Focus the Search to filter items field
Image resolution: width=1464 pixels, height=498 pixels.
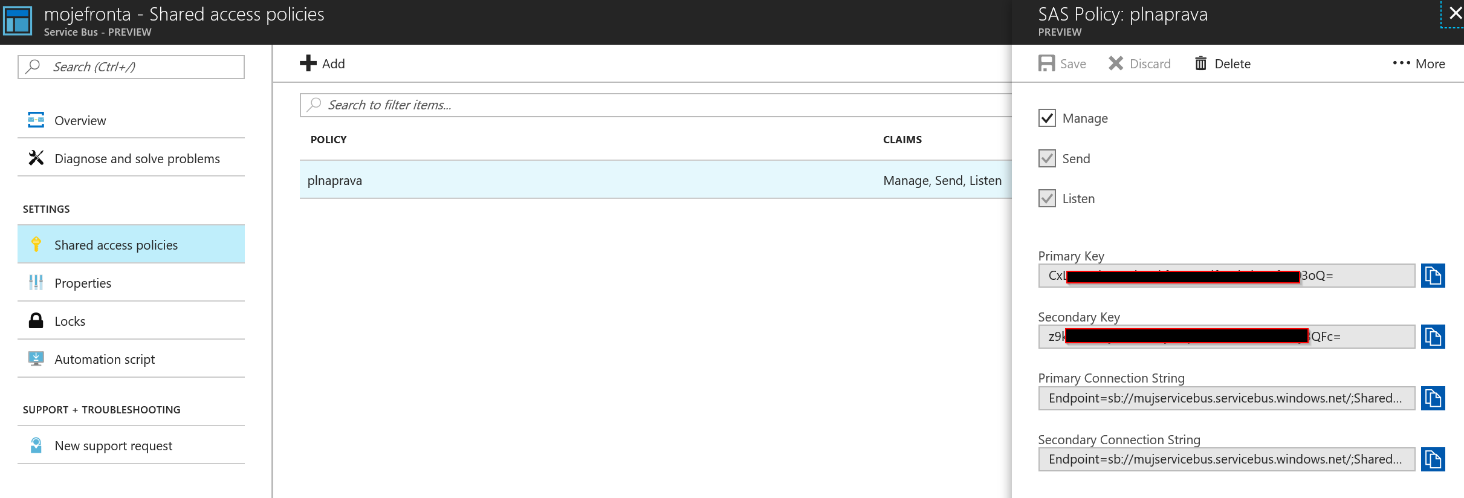point(656,105)
